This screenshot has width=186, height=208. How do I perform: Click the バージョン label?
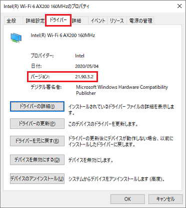(x=40, y=77)
